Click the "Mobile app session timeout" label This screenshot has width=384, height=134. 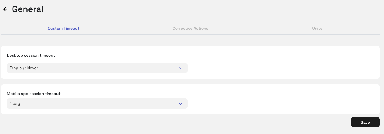(x=34, y=94)
